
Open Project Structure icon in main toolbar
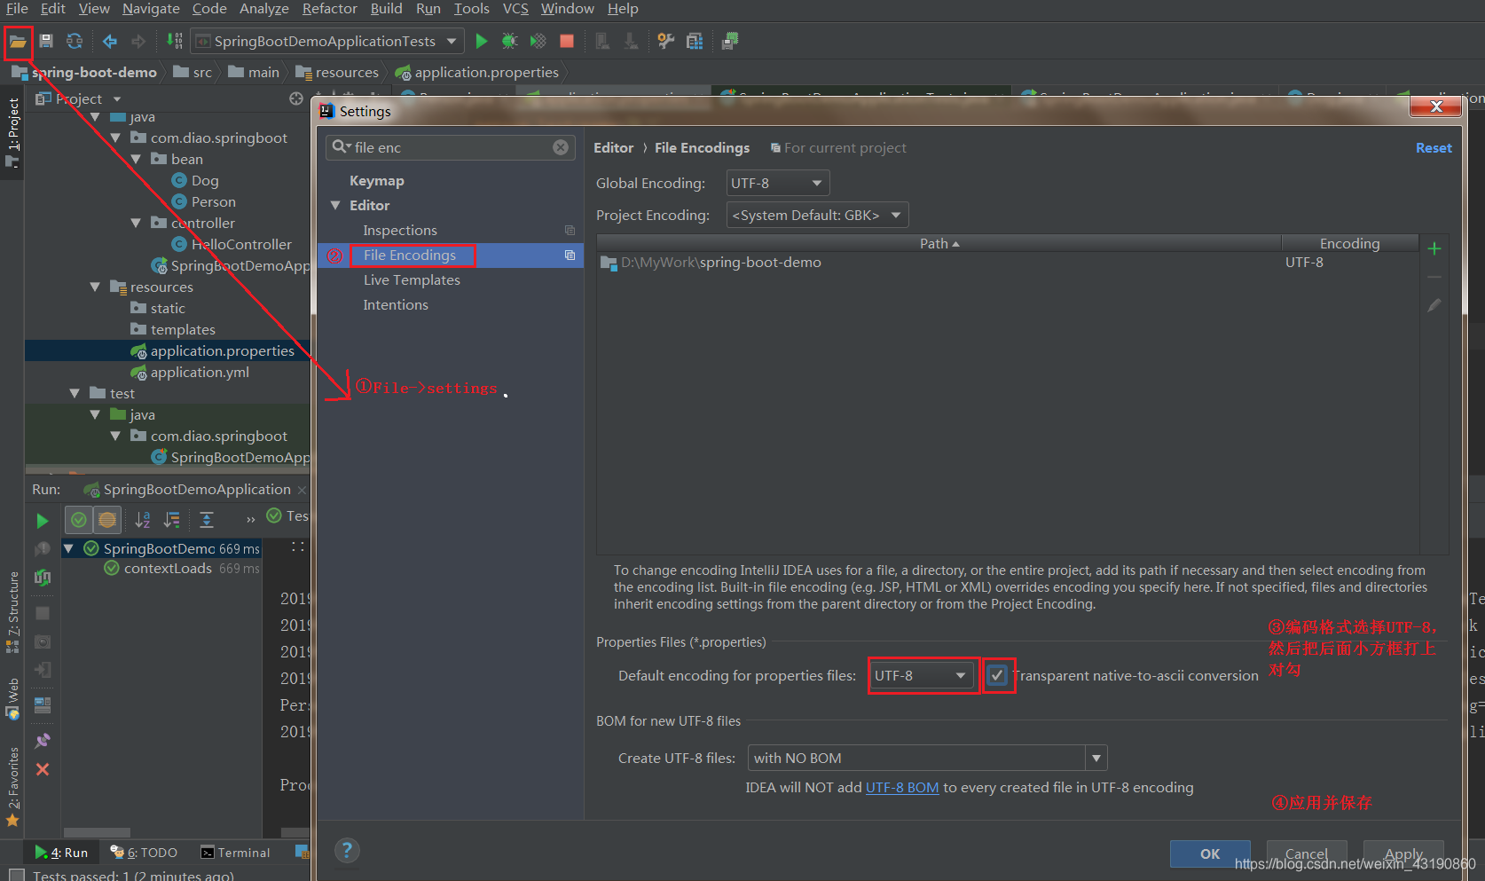pyautogui.click(x=695, y=41)
